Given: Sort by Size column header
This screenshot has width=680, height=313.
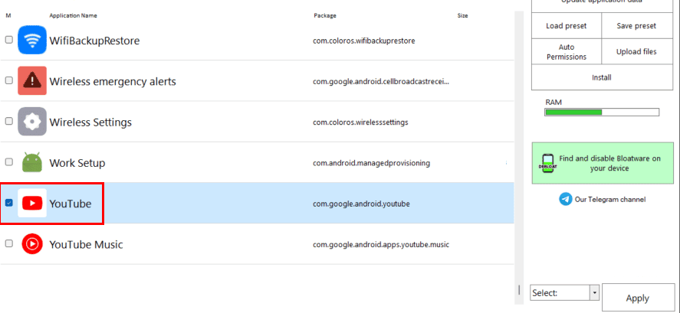Looking at the screenshot, I should (x=463, y=15).
